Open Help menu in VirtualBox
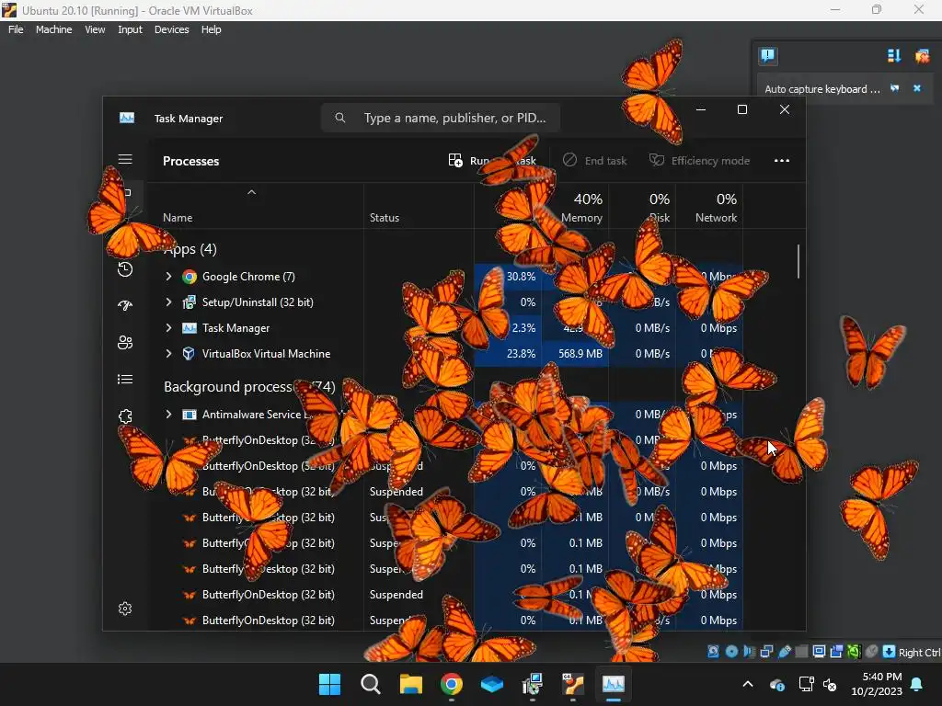 (x=211, y=29)
